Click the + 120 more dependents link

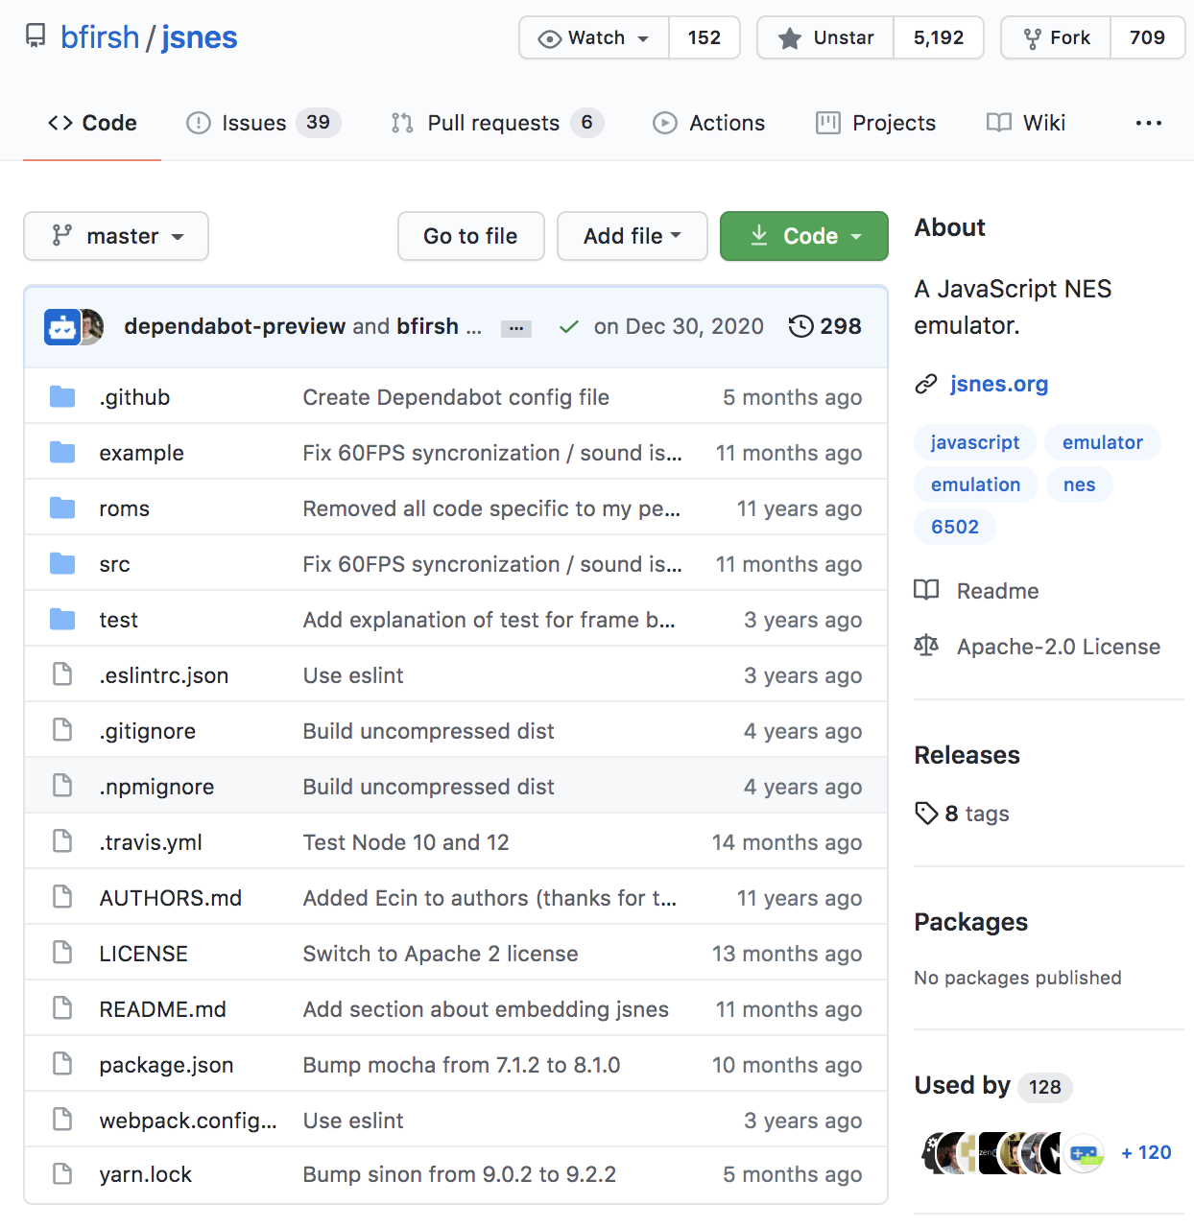point(1146,1152)
